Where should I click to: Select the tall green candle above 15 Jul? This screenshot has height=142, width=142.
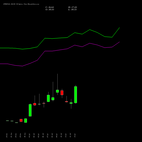[76, 95]
